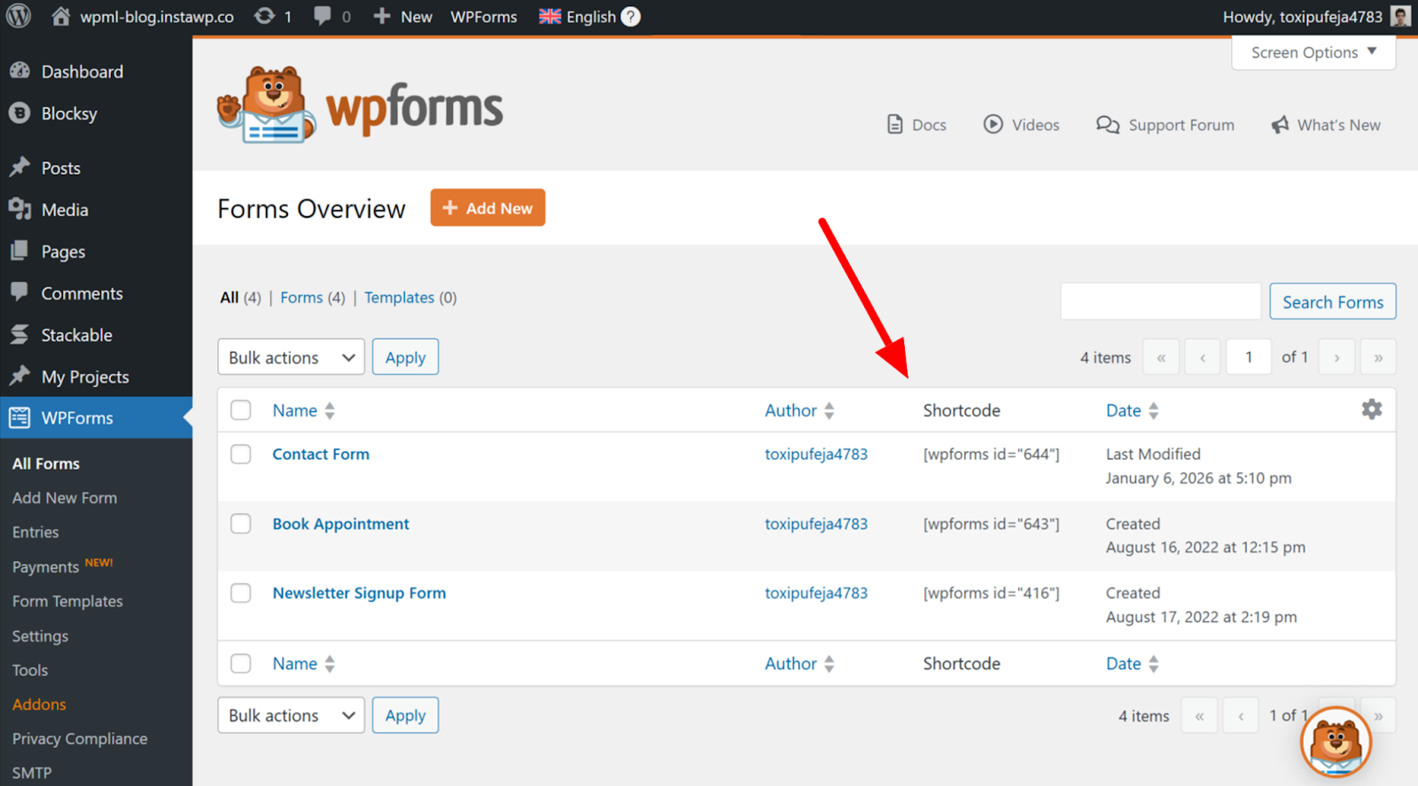Click the top Apply button

405,357
